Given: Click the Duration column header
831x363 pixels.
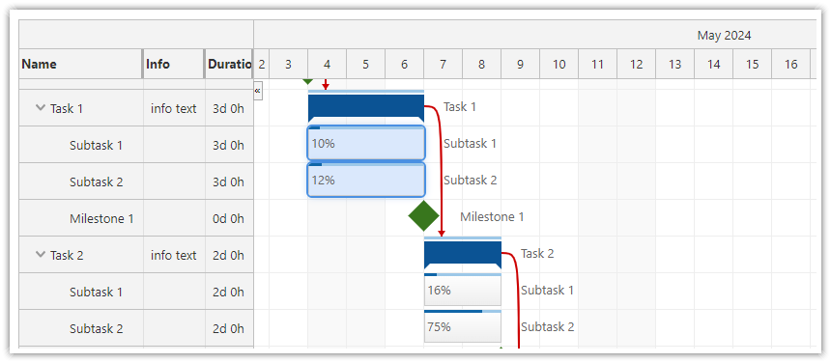Looking at the screenshot, I should pos(229,64).
